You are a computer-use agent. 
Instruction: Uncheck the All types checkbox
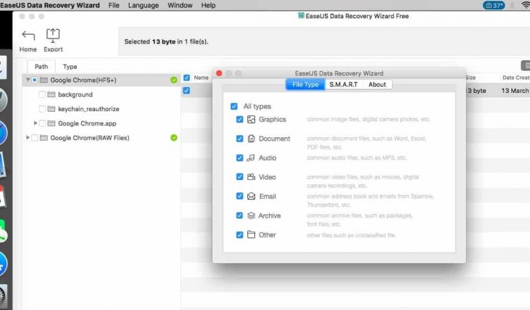coord(233,106)
